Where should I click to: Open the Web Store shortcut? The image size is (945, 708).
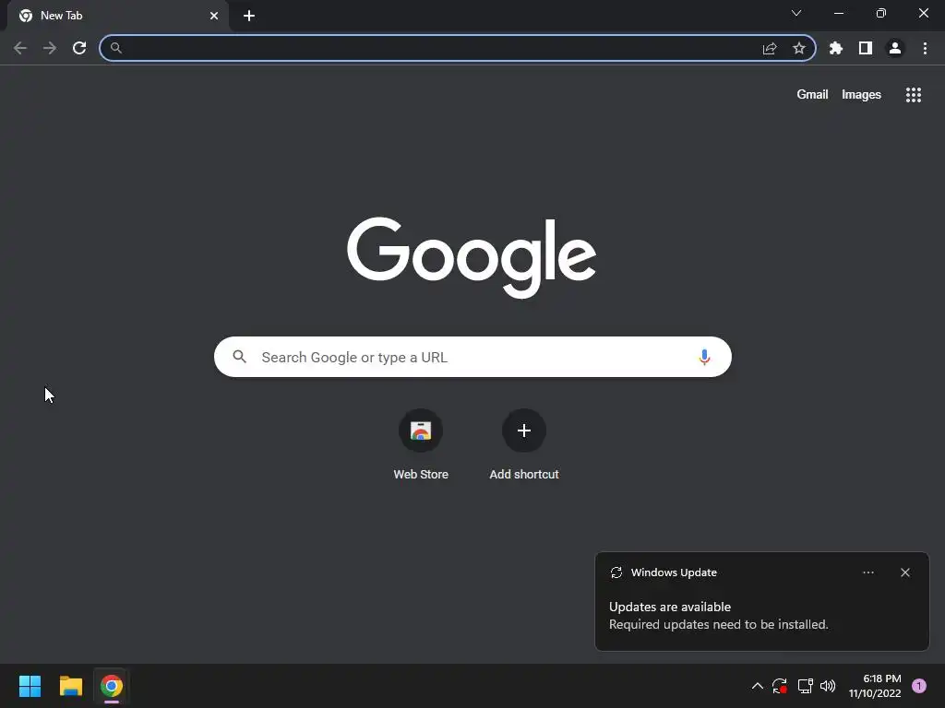(421, 431)
